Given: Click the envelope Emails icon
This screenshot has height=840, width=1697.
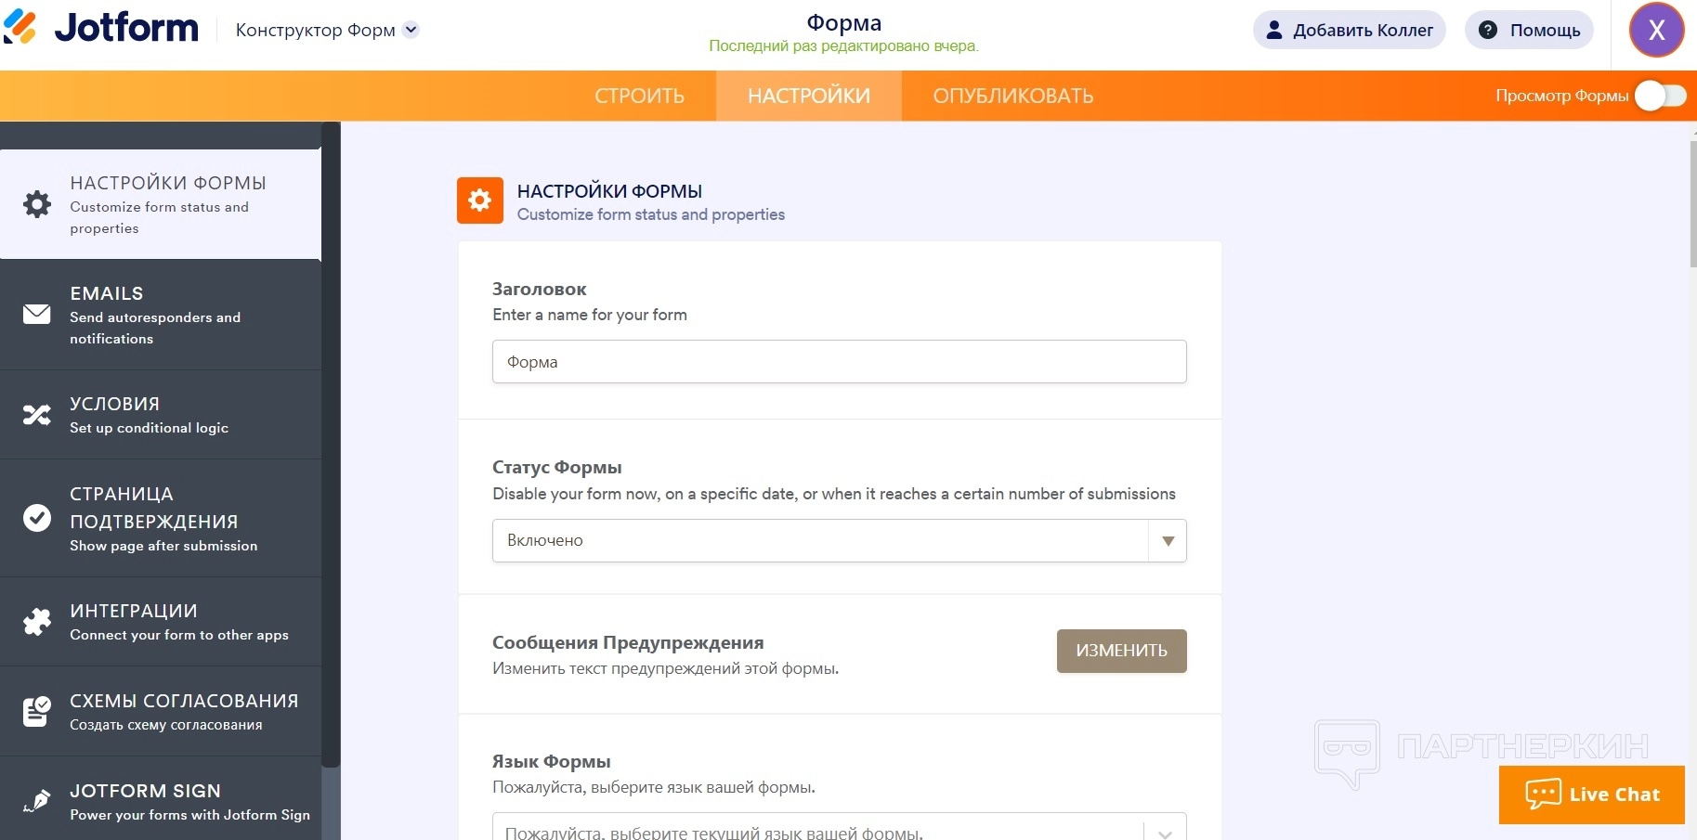Looking at the screenshot, I should pyautogui.click(x=37, y=315).
